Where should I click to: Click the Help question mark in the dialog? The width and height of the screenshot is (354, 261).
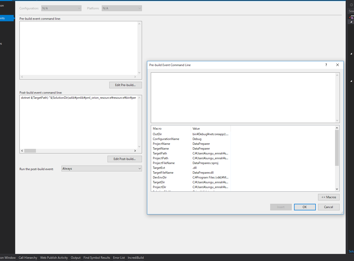(x=326, y=65)
